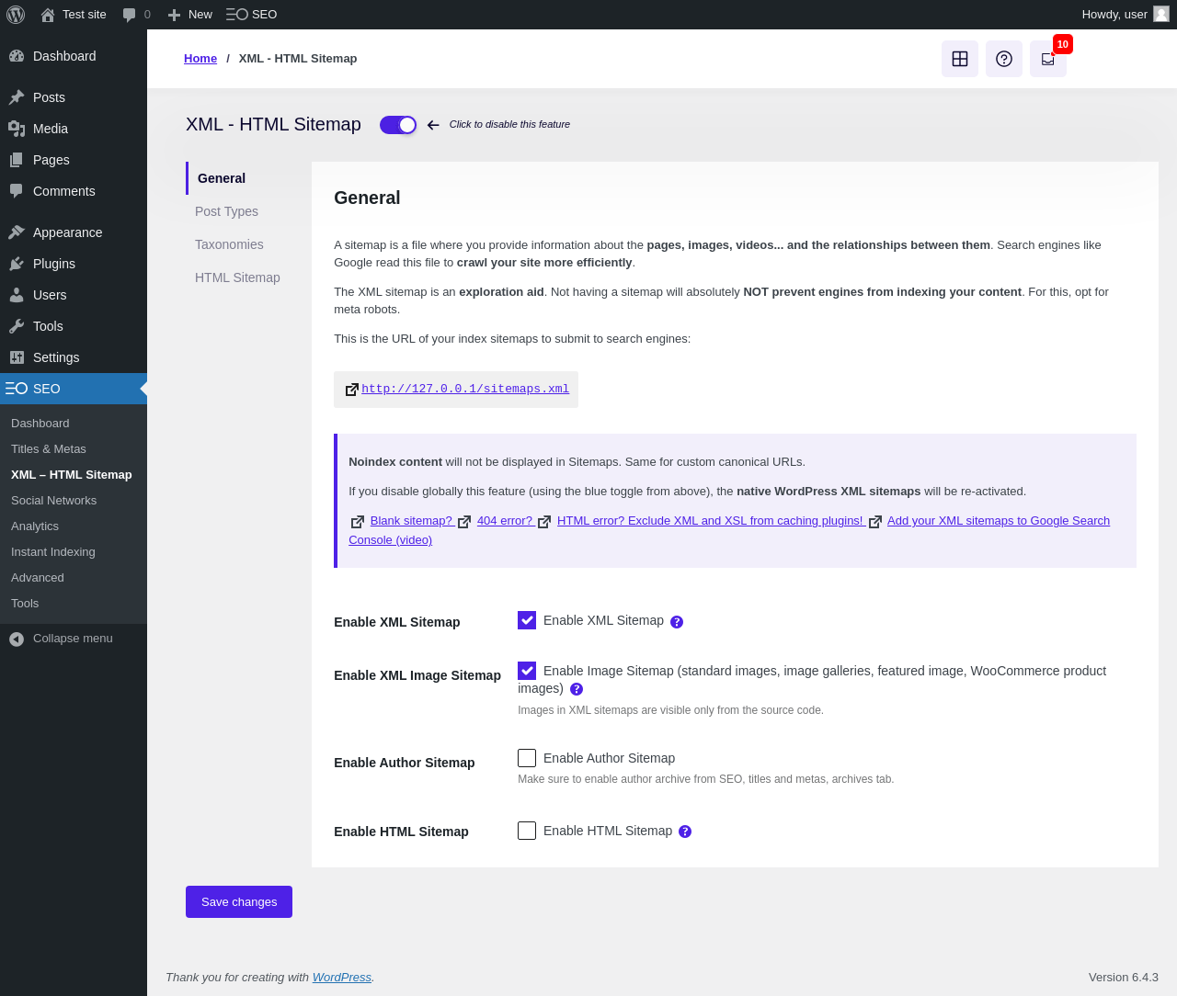The width and height of the screenshot is (1177, 996).
Task: Open the SEO item in admin bar
Action: click(252, 15)
